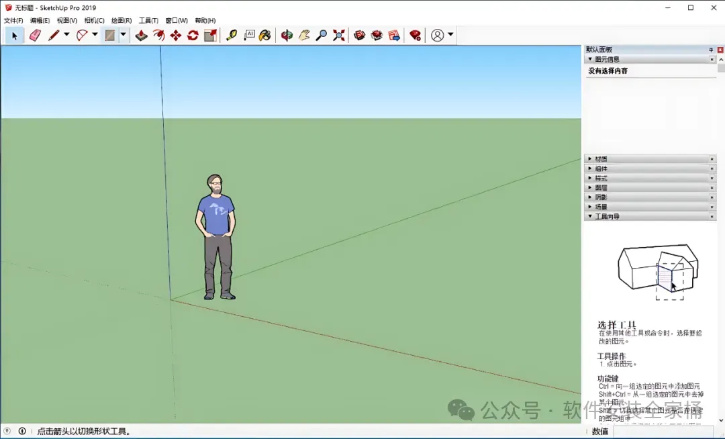Select the Move tool
725x439 pixels.
[x=176, y=36]
